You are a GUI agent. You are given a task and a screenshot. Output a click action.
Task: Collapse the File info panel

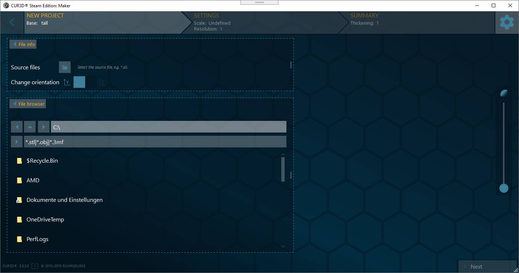pyautogui.click(x=23, y=44)
